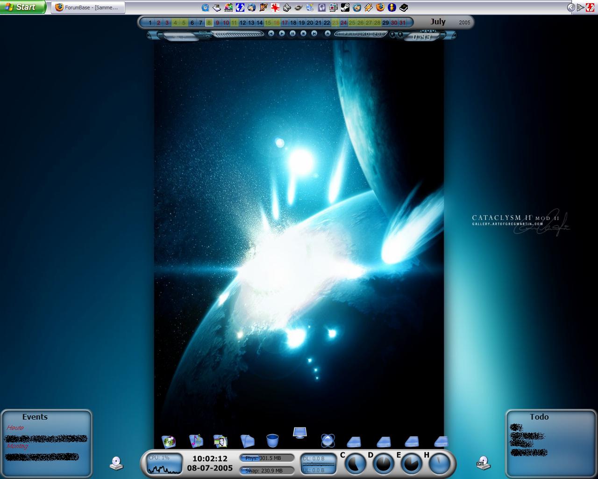
Task: Expand hidden tray icons with left chevron
Action: point(571,7)
